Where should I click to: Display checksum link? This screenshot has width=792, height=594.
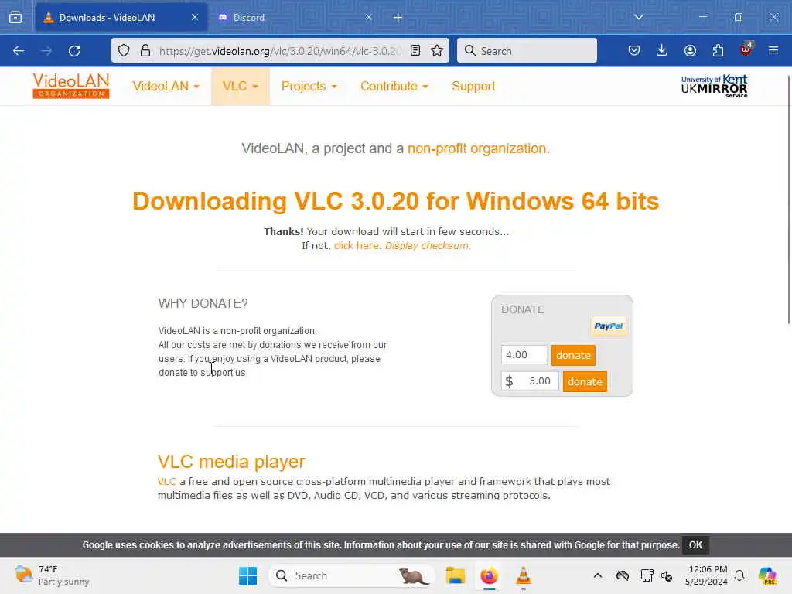(x=427, y=245)
